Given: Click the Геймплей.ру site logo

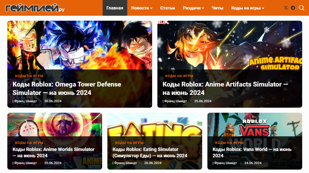Looking at the screenshot, I should click(35, 8).
